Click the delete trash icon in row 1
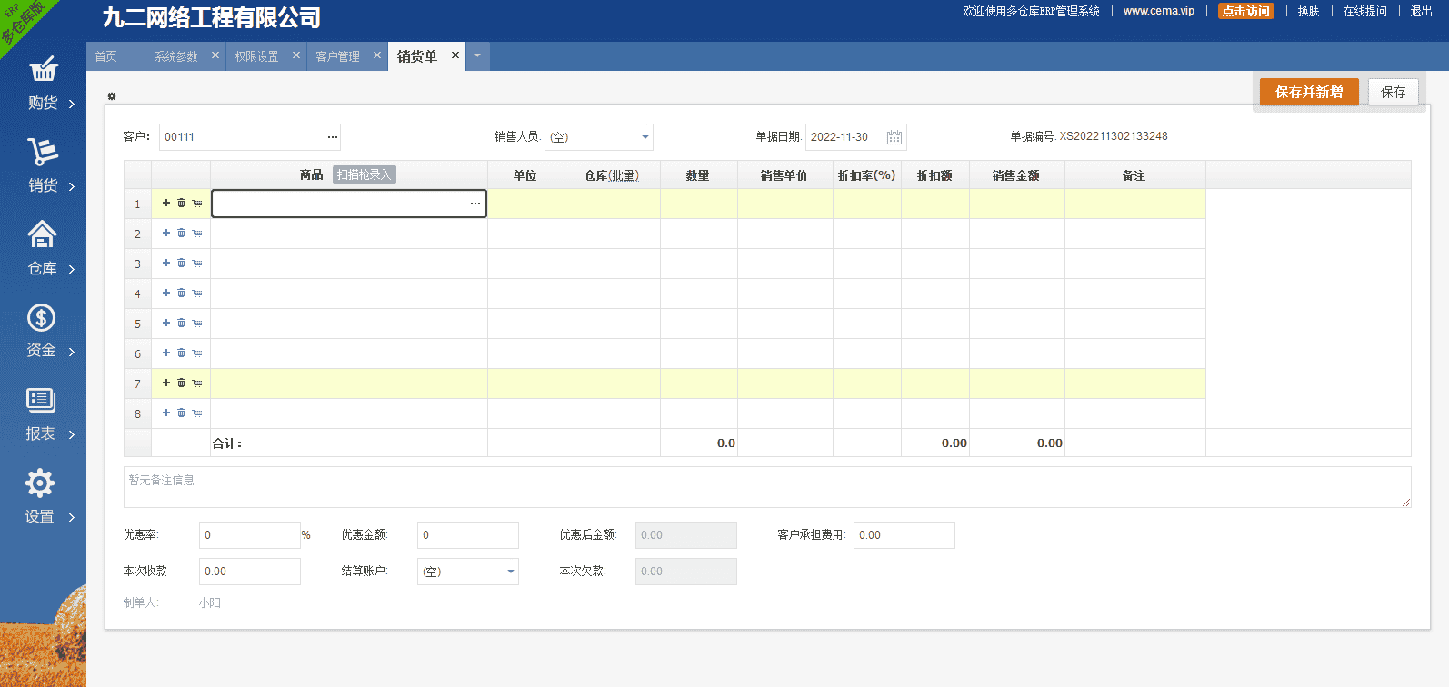The image size is (1449, 687). click(x=181, y=204)
